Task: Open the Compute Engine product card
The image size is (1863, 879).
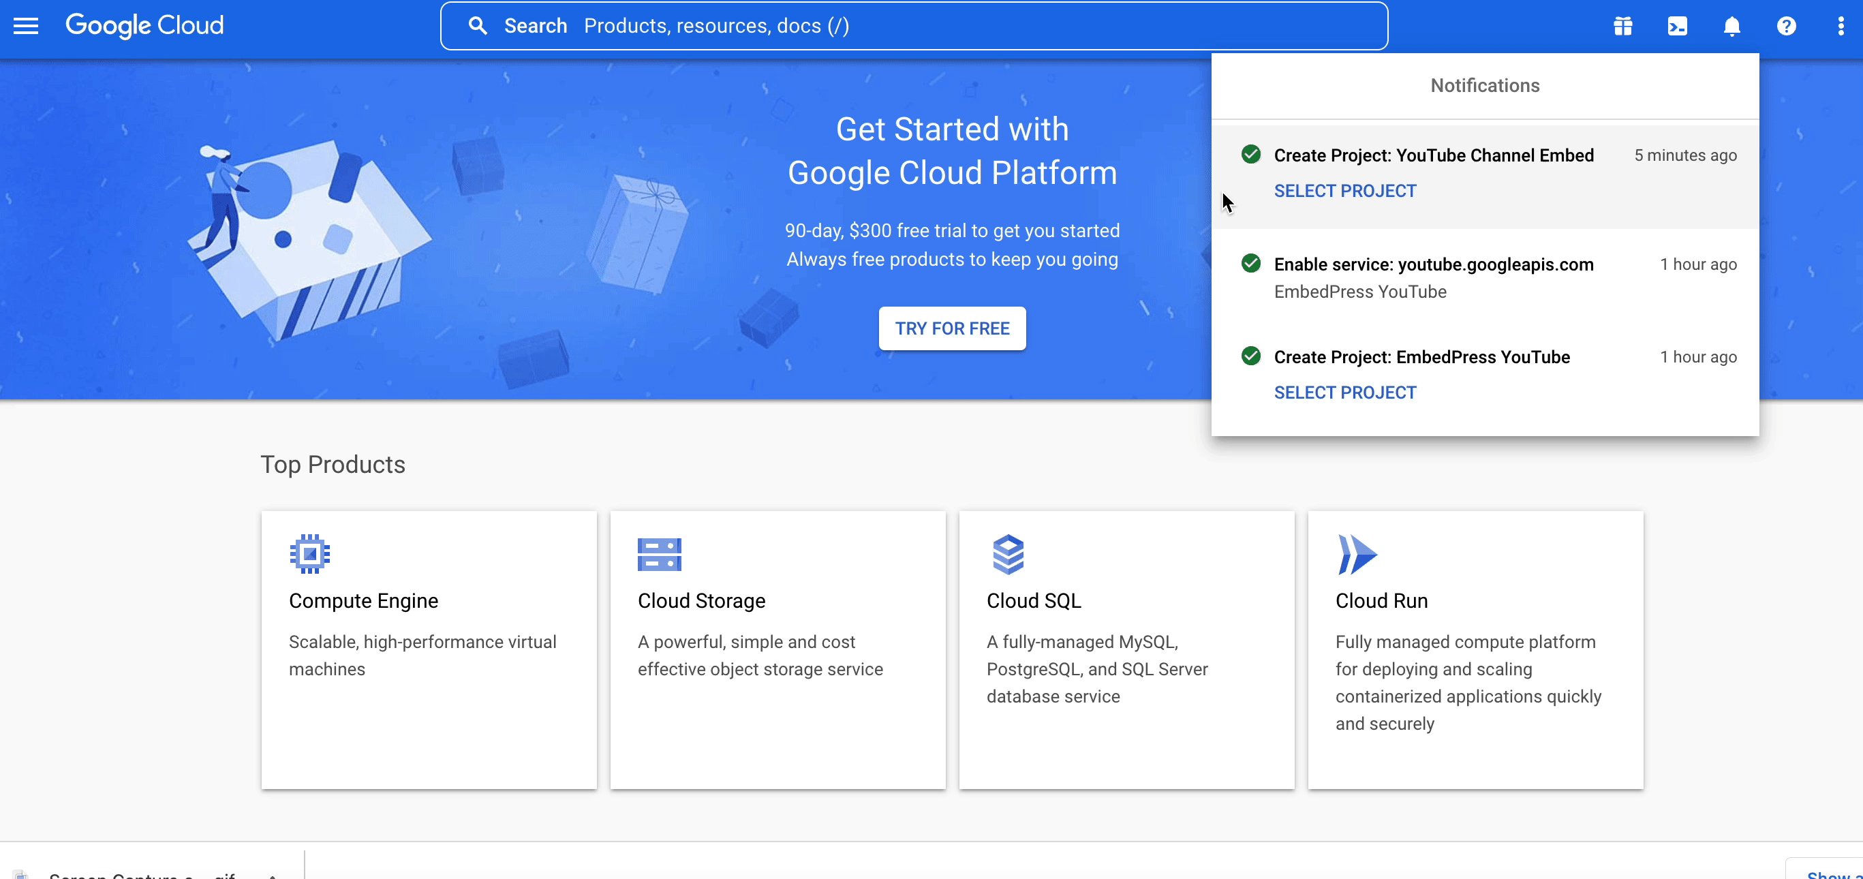Action: (x=429, y=649)
